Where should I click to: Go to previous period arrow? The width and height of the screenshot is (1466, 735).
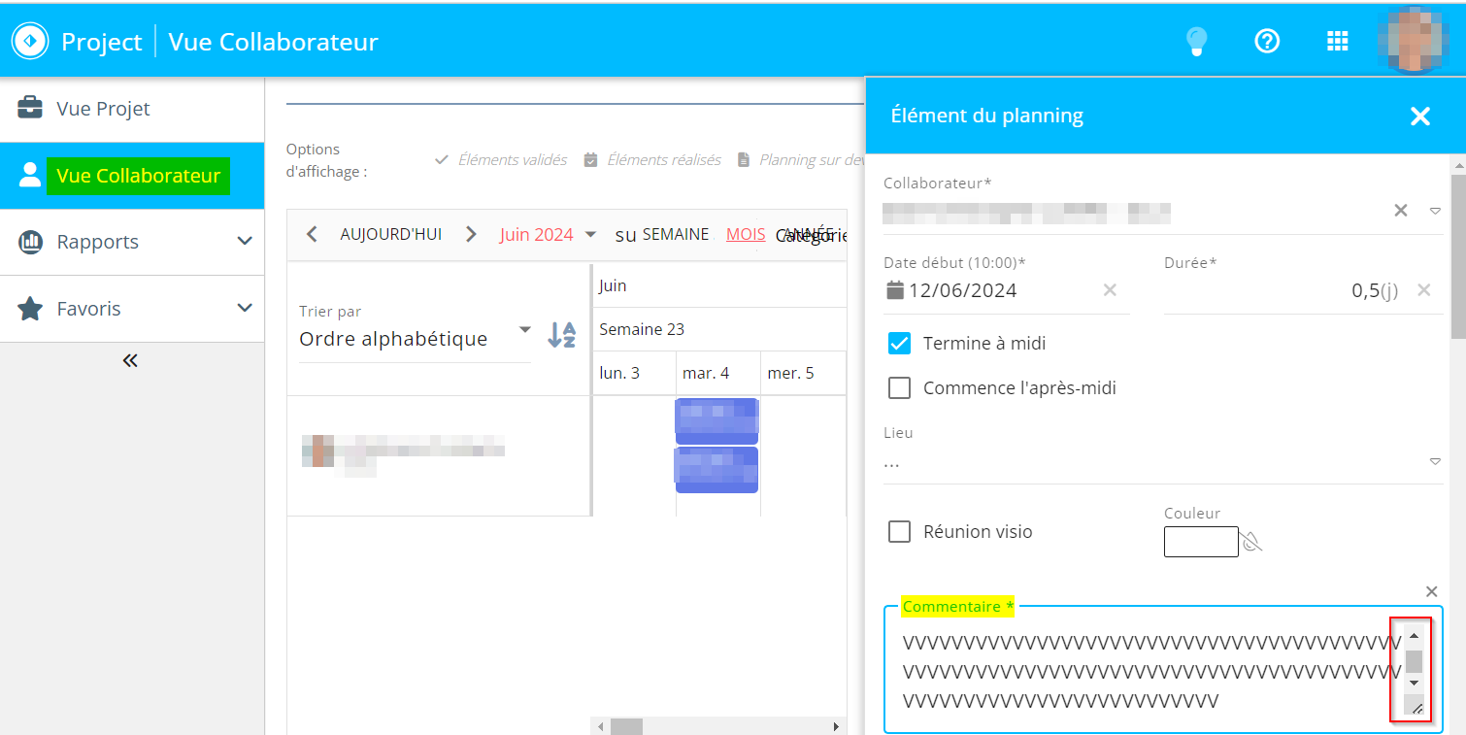[x=312, y=234]
